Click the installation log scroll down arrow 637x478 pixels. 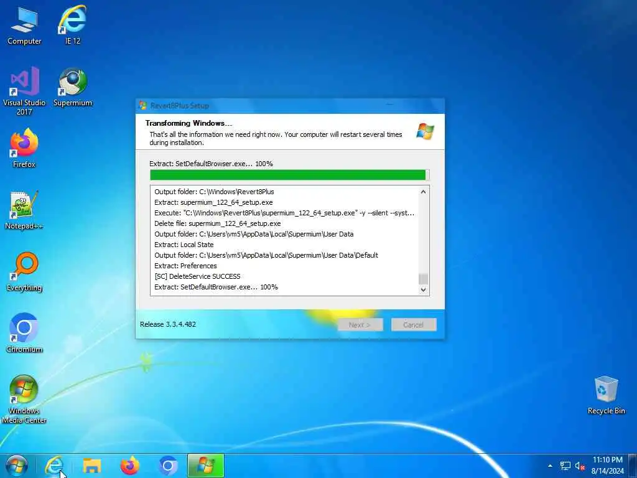(x=423, y=289)
